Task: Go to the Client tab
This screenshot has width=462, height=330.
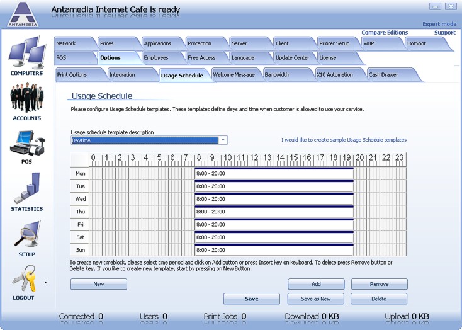Action: pos(294,43)
